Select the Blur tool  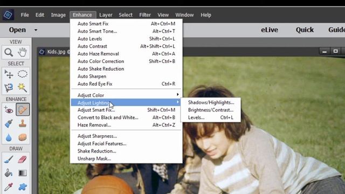coord(9,137)
